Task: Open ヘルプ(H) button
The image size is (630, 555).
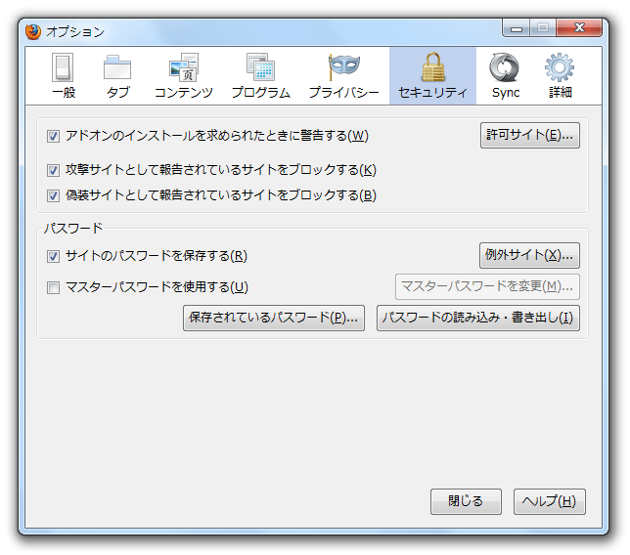Action: (549, 501)
